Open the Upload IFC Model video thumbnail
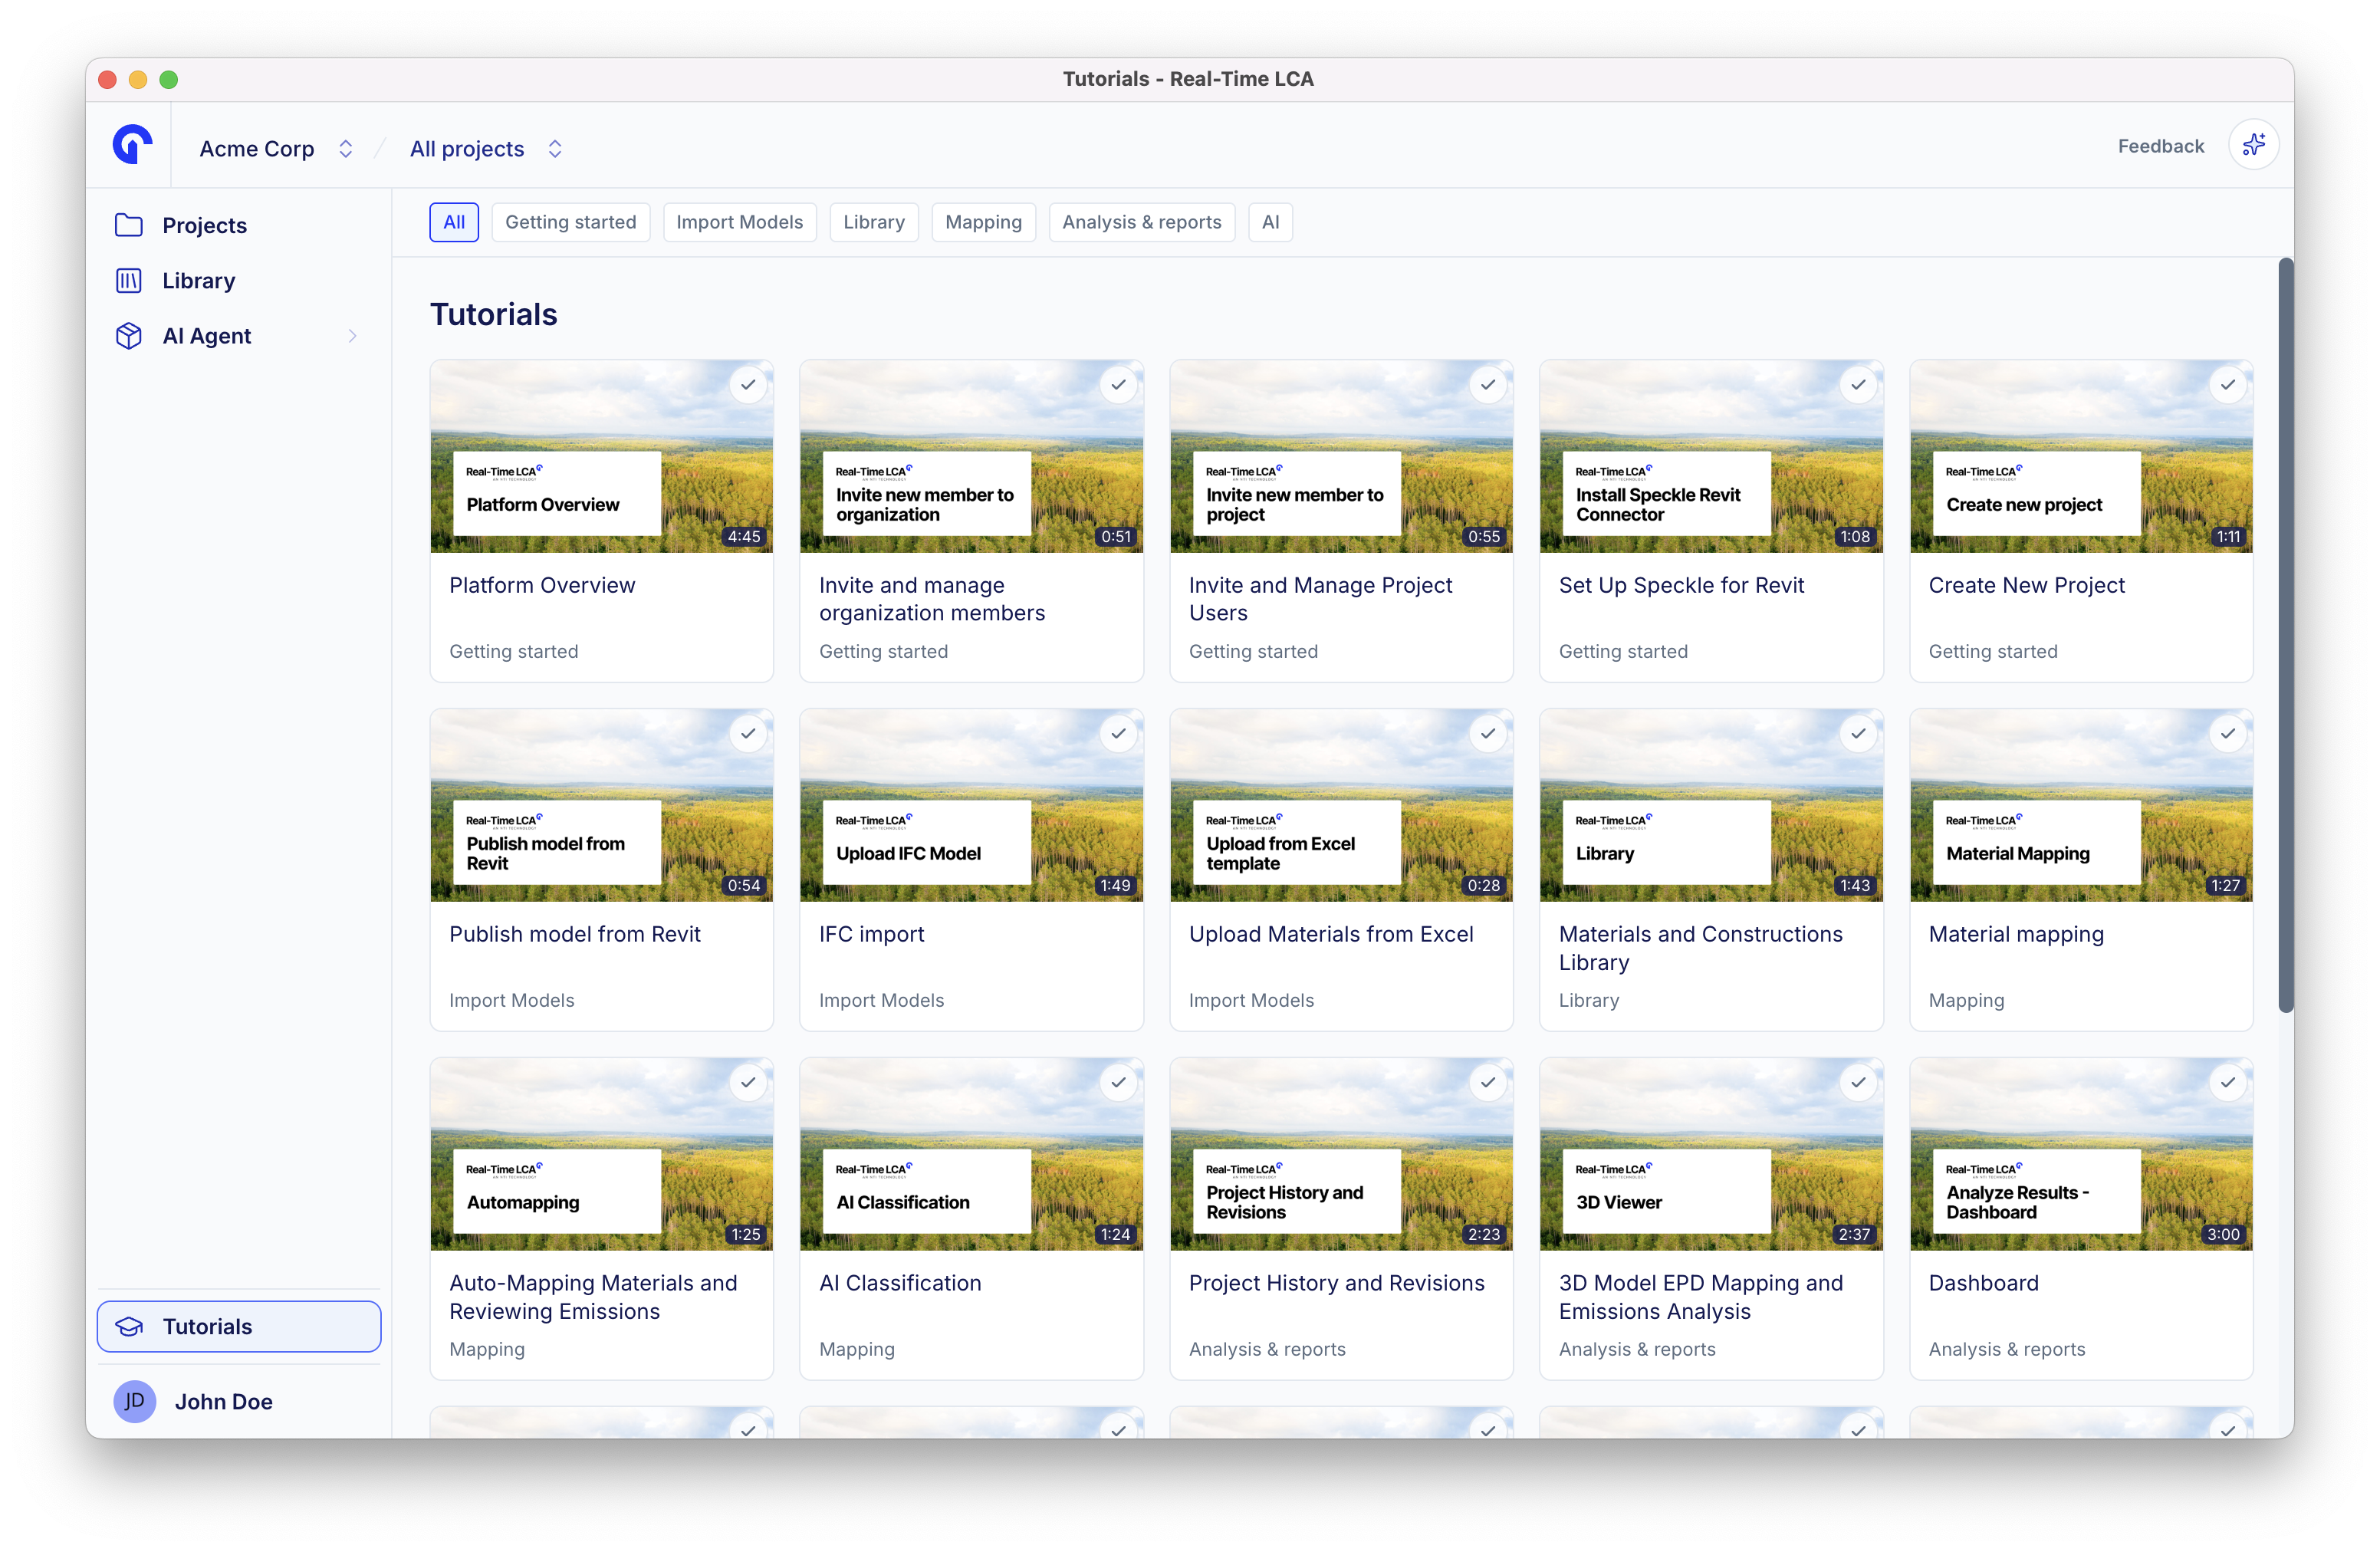Viewport: 2380px width, 1552px height. point(971,805)
